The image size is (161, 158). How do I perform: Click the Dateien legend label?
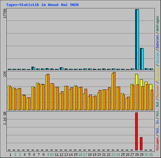[x=158, y=42]
